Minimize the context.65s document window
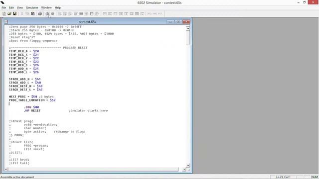Screen dimensions: 319x179 pos(170,22)
